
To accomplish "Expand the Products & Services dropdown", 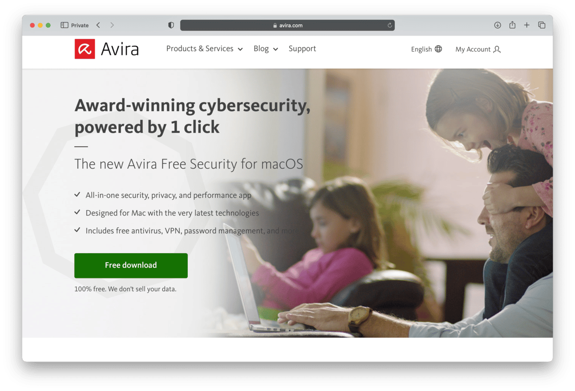I will click(204, 49).
